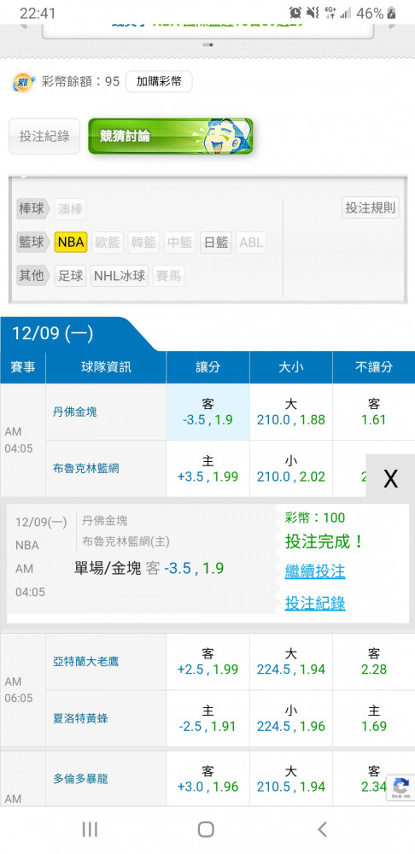
Task: Open the reCAPTCHA badge icon
Action: pos(400,787)
